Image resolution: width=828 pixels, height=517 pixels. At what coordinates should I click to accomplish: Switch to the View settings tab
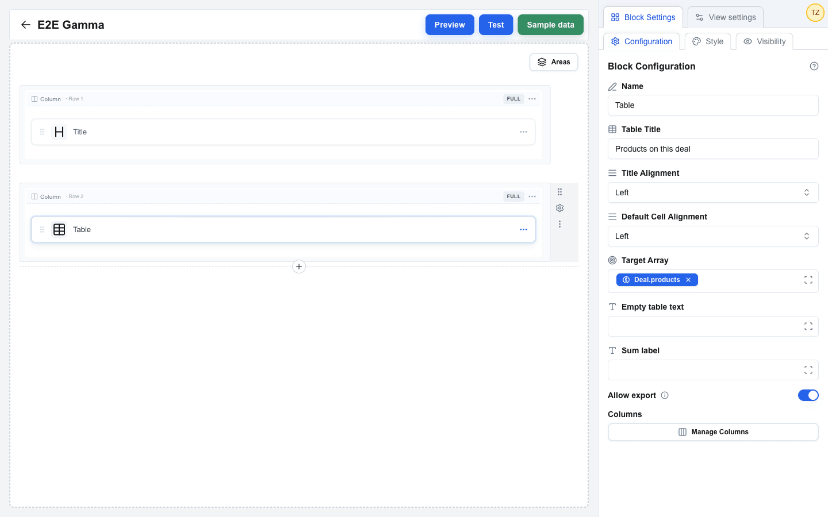(726, 17)
